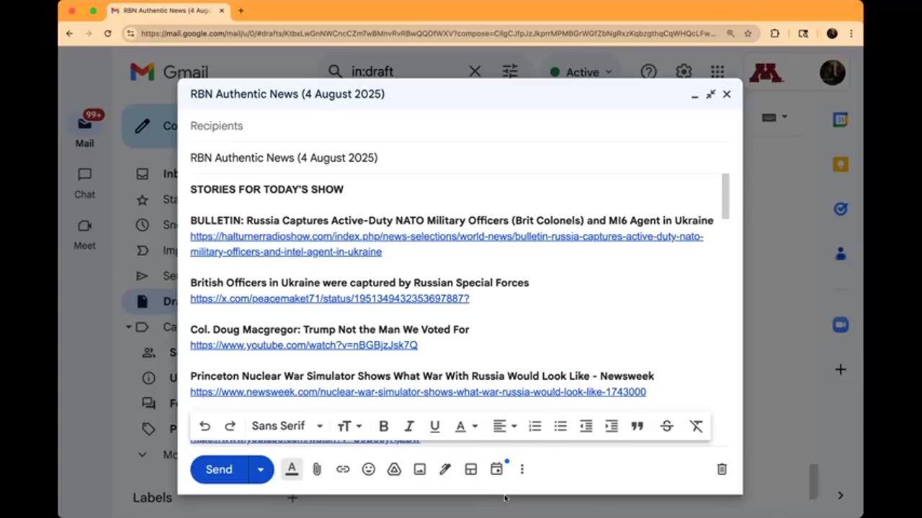Open Google Contacts side panel
The height and width of the screenshot is (518, 922).
pyautogui.click(x=840, y=253)
